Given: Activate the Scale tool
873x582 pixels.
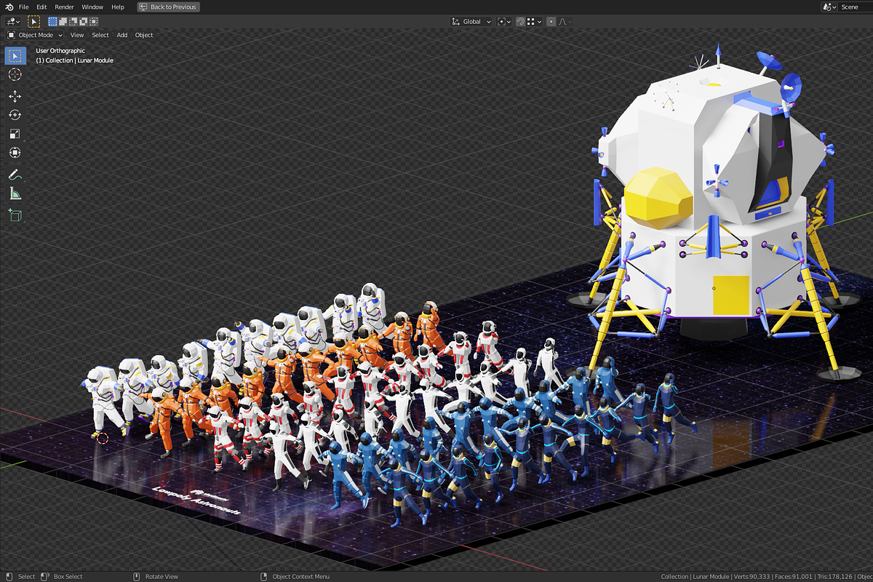Looking at the screenshot, I should pos(15,134).
